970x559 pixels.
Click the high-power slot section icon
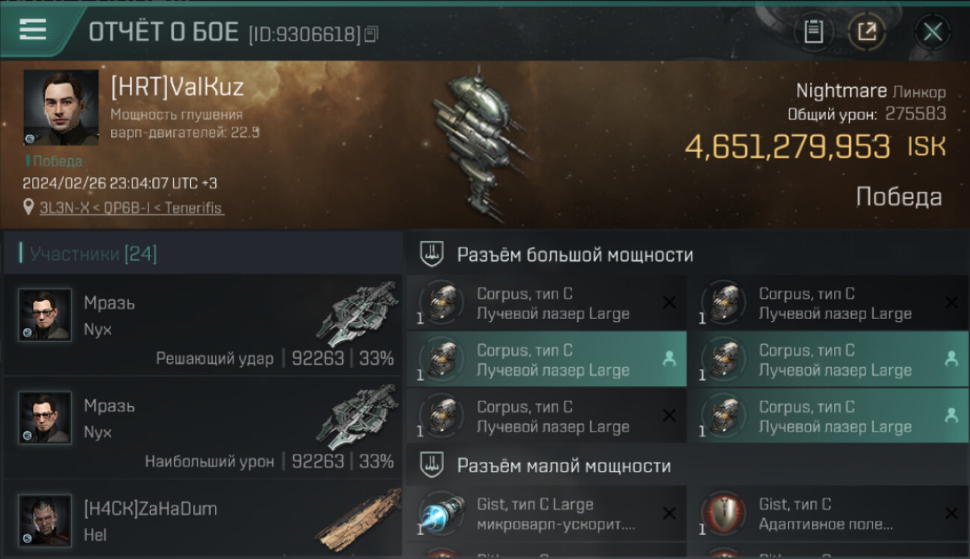point(431,254)
